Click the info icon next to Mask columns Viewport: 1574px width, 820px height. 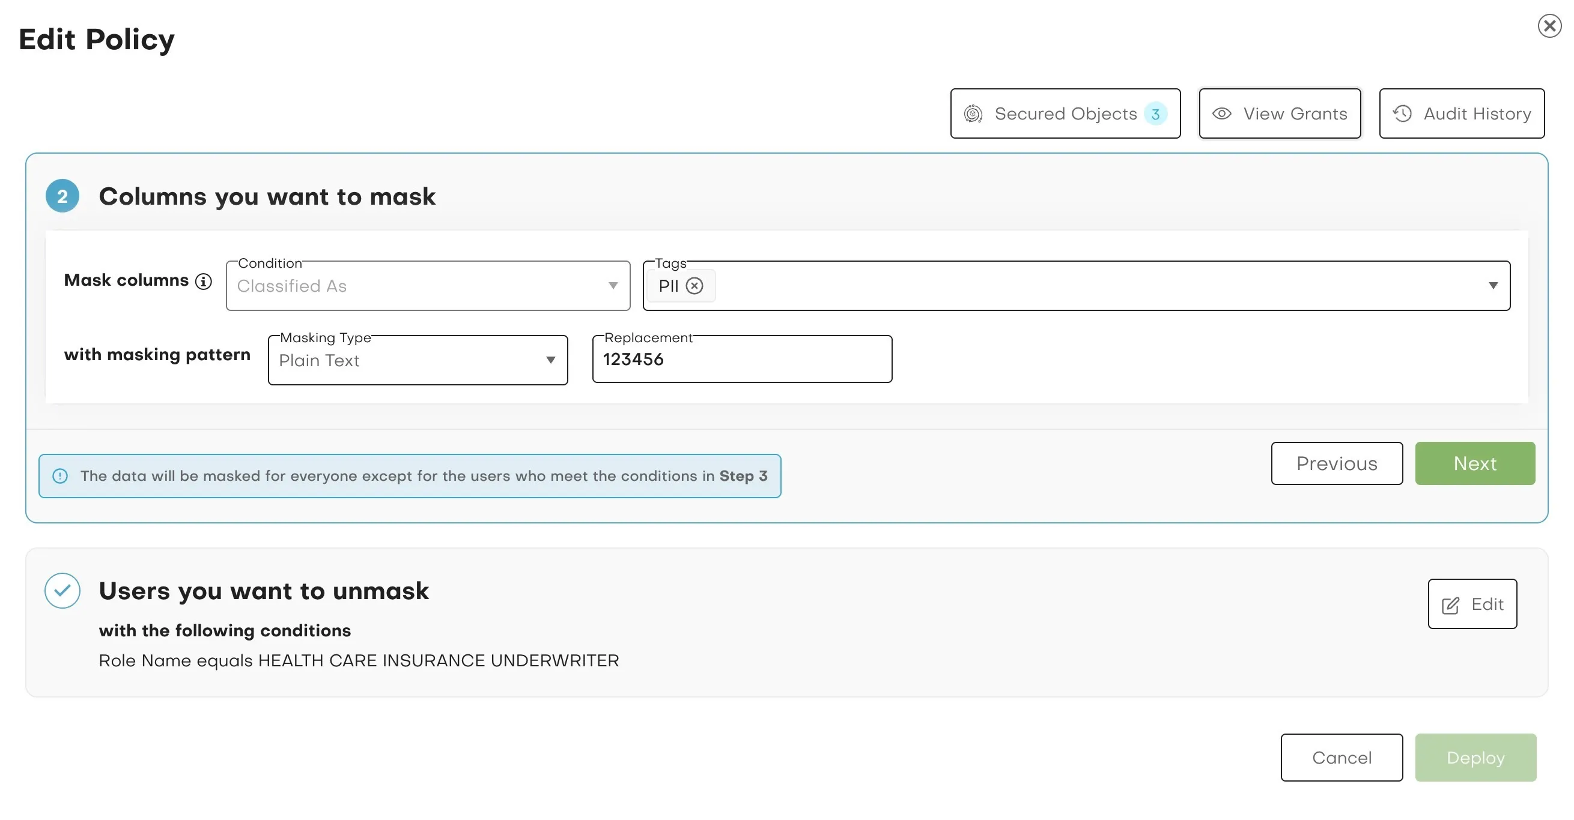click(204, 281)
